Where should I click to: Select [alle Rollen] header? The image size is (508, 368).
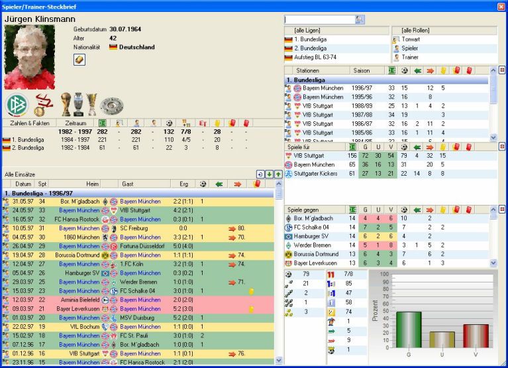click(x=444, y=30)
